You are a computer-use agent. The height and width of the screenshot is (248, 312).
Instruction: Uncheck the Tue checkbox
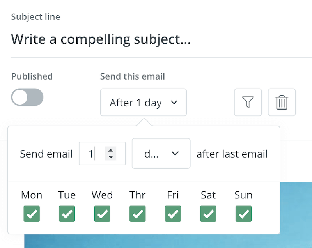[x=67, y=214]
